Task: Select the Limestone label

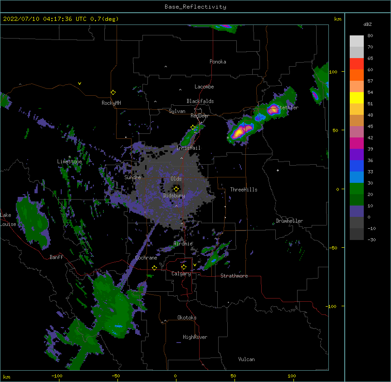Action: pyautogui.click(x=69, y=162)
